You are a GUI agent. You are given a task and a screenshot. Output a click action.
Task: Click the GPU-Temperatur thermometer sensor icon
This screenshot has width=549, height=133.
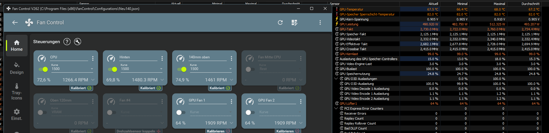tap(337, 9)
